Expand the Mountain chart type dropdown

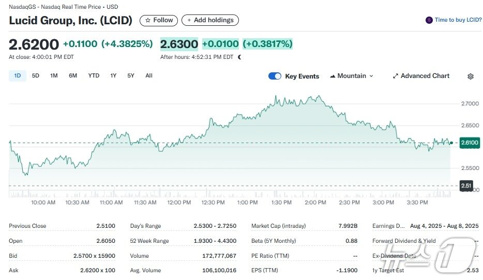click(370, 76)
